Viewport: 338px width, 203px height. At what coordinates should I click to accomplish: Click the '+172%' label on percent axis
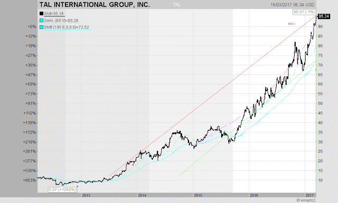pyautogui.click(x=30, y=132)
